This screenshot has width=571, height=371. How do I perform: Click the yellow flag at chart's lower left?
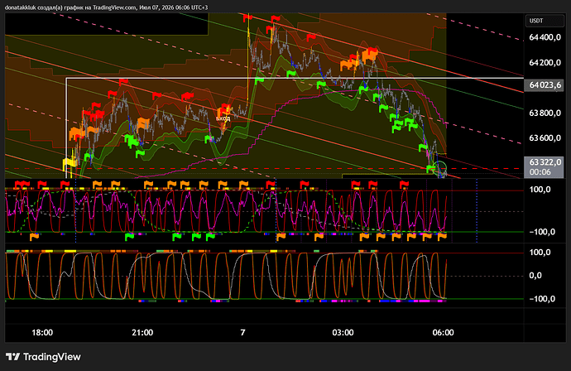coord(67,163)
